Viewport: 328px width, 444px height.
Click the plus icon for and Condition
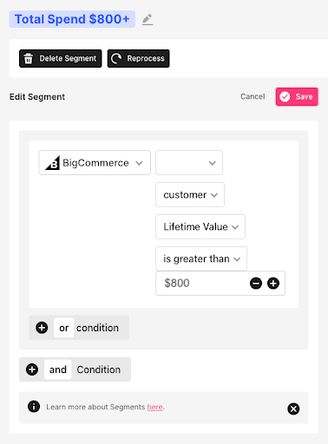tap(32, 369)
